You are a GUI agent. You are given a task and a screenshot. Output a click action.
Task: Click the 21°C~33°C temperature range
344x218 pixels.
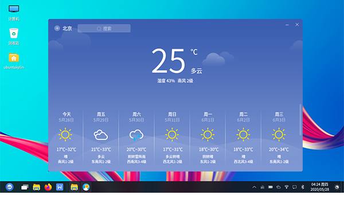point(101,150)
